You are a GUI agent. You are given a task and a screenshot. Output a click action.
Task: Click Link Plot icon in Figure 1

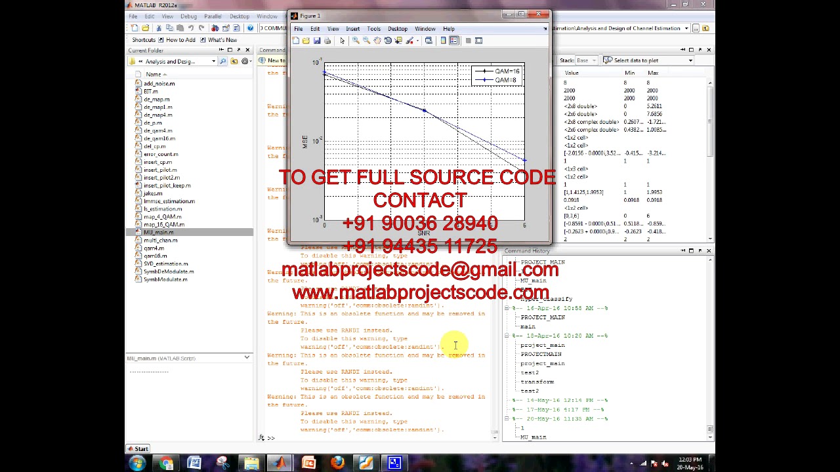click(429, 41)
